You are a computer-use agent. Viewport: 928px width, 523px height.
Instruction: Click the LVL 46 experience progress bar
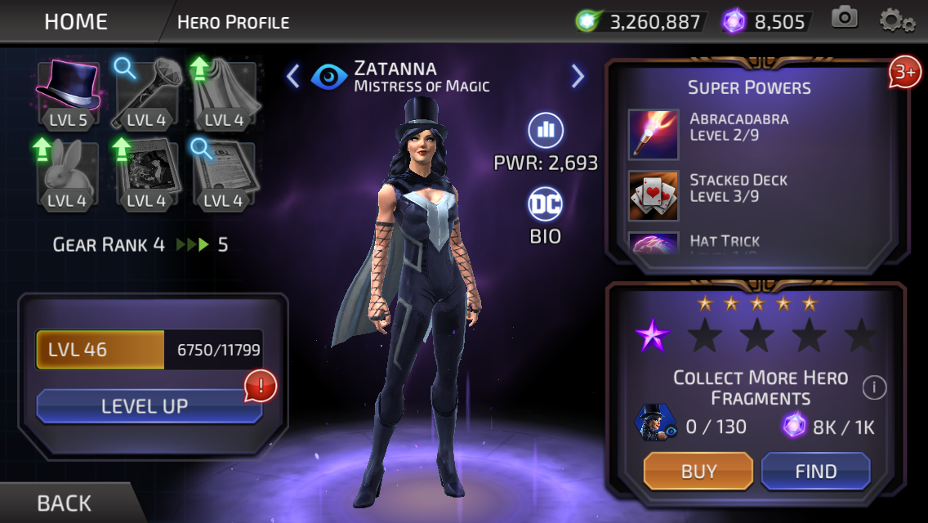point(149,350)
